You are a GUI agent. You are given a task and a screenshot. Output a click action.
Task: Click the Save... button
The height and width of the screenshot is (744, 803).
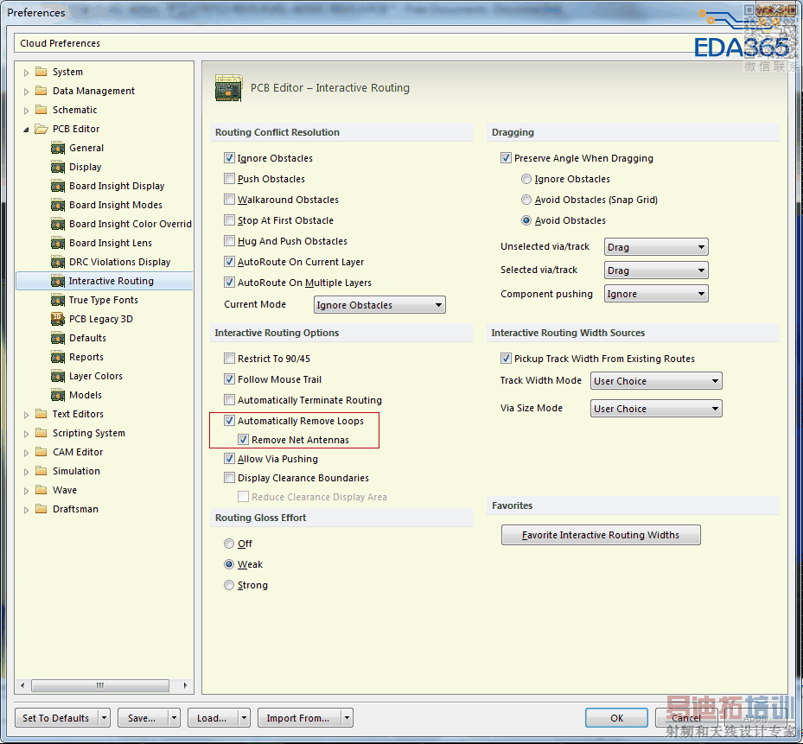pyautogui.click(x=142, y=718)
